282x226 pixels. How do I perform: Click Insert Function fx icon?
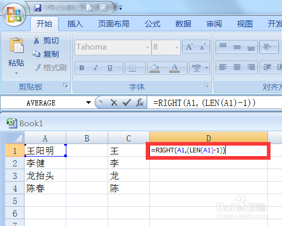(x=139, y=103)
